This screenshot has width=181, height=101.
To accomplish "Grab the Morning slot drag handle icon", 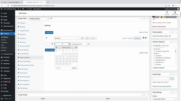I will pos(46,38).
